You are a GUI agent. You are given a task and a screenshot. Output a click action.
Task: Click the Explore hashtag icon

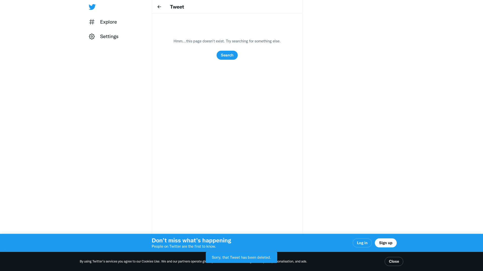(92, 22)
